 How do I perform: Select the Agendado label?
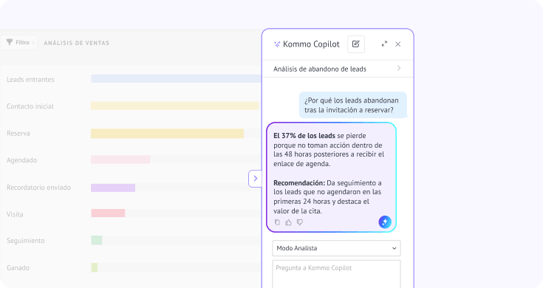pos(22,160)
